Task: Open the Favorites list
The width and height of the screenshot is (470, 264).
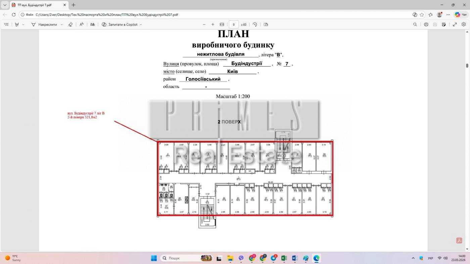Action: (x=431, y=15)
